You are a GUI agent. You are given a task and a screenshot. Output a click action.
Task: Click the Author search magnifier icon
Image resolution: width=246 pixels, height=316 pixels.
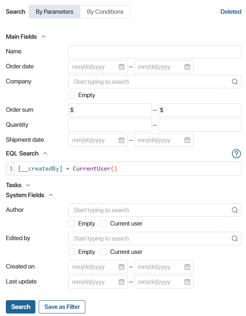point(235,210)
